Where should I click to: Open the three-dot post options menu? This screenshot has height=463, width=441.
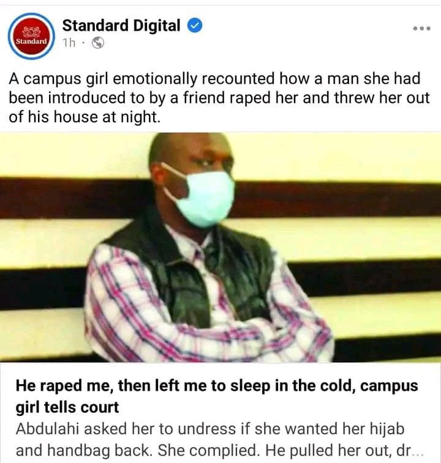coord(422,29)
